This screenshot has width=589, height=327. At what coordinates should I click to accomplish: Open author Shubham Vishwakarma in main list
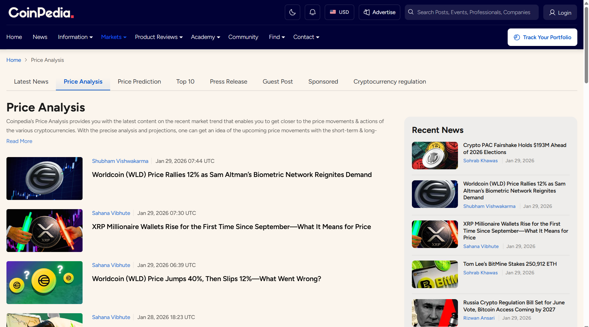120,161
